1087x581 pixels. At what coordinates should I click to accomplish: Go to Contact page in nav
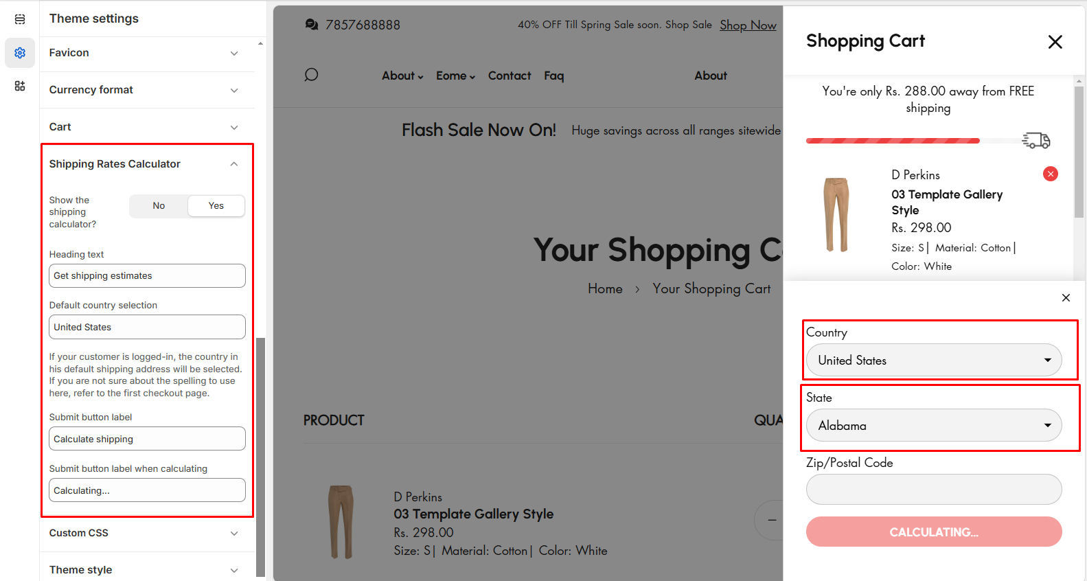click(510, 76)
